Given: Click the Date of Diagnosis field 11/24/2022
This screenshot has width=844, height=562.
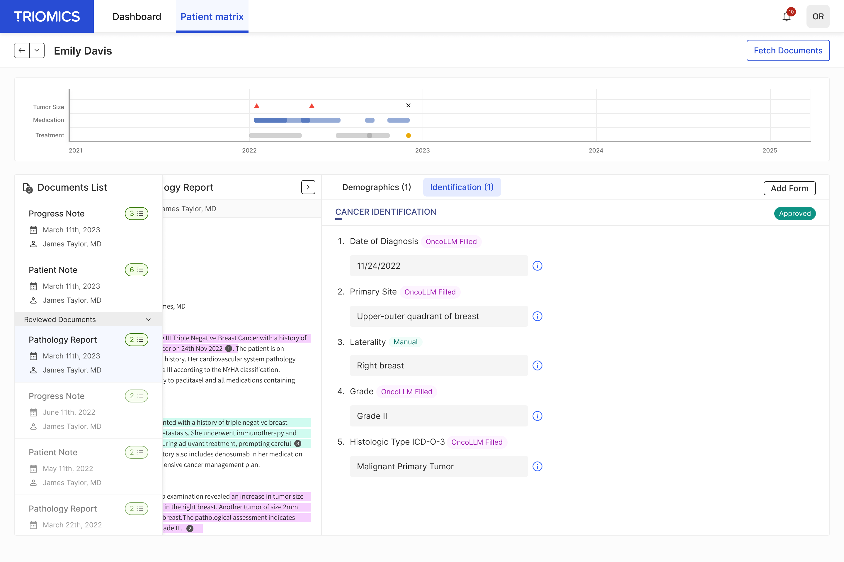Looking at the screenshot, I should (439, 265).
